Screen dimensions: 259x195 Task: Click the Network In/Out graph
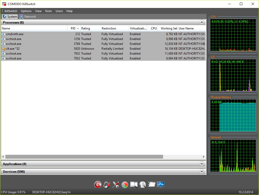pyautogui.click(x=233, y=156)
